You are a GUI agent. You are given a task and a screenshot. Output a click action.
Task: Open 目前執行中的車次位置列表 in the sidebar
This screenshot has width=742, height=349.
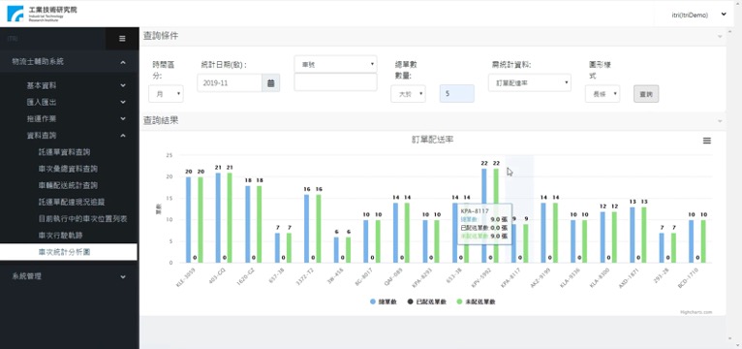(82, 219)
